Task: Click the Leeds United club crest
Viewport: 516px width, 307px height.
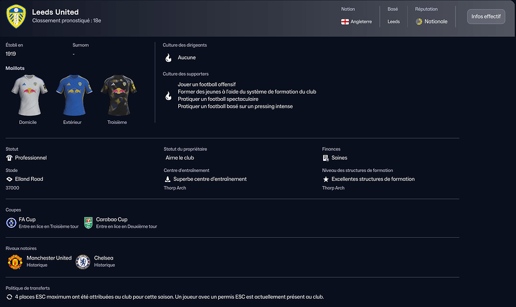Action: [x=16, y=16]
